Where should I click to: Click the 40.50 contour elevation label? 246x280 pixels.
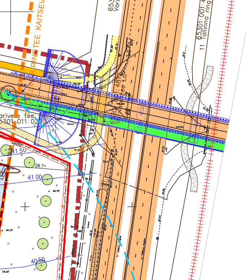coord(38,260)
